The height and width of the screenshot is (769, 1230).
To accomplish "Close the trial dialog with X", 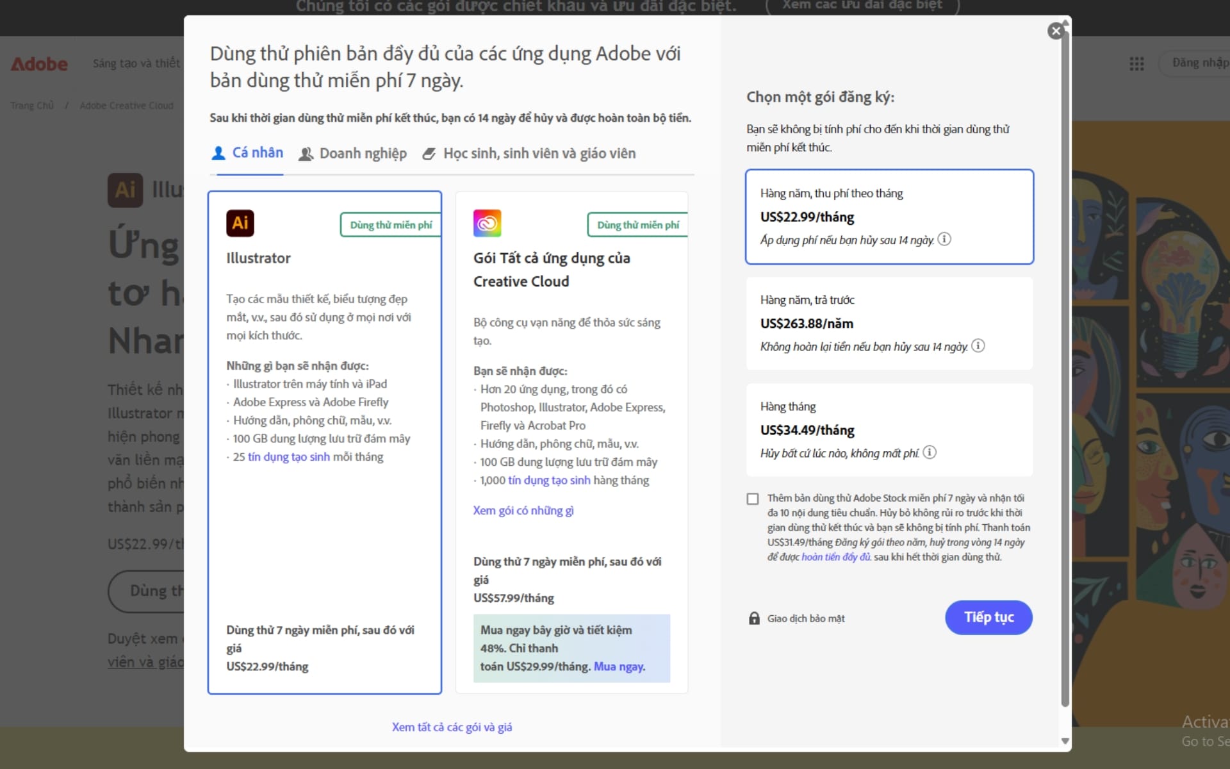I will (x=1055, y=31).
